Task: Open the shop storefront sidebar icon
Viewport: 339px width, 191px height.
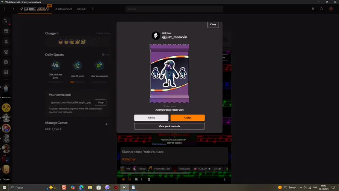Action: pyautogui.click(x=6, y=31)
